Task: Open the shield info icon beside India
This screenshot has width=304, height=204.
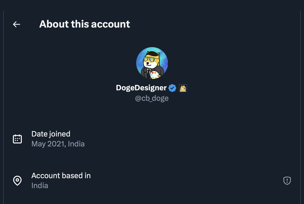Action: [x=287, y=181]
